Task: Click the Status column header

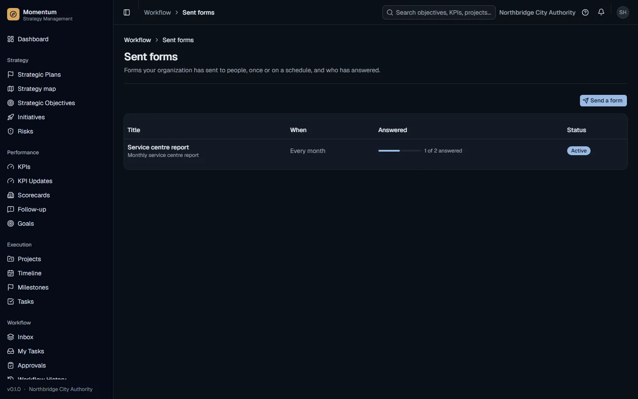Action: [x=576, y=130]
